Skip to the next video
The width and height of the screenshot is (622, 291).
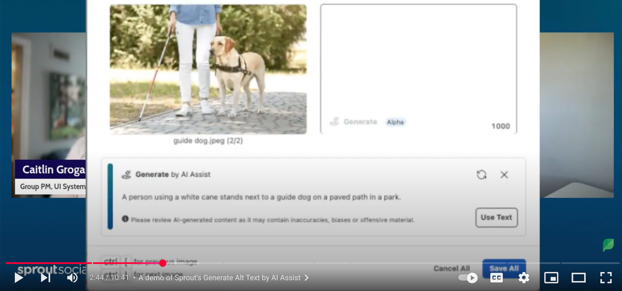[45, 278]
